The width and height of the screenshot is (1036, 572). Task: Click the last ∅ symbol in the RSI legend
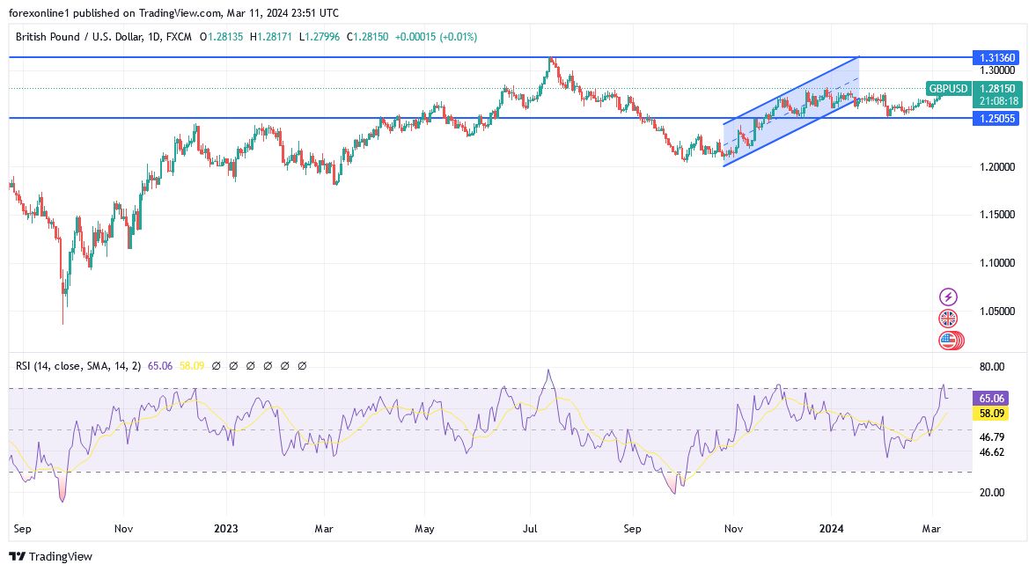(x=303, y=365)
